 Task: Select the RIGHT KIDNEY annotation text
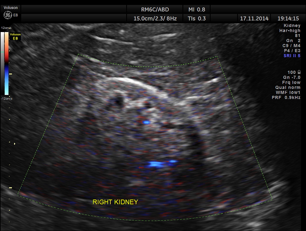pyautogui.click(x=115, y=202)
